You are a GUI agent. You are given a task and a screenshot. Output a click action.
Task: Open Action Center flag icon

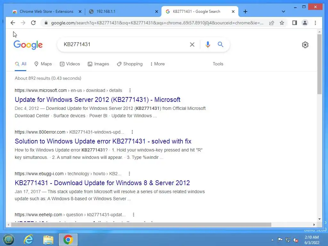pos(280,240)
